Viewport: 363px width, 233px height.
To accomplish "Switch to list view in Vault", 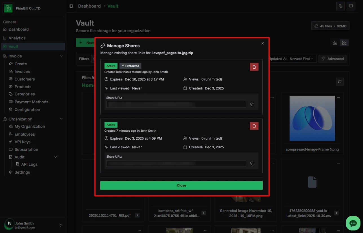I will point(335,43).
